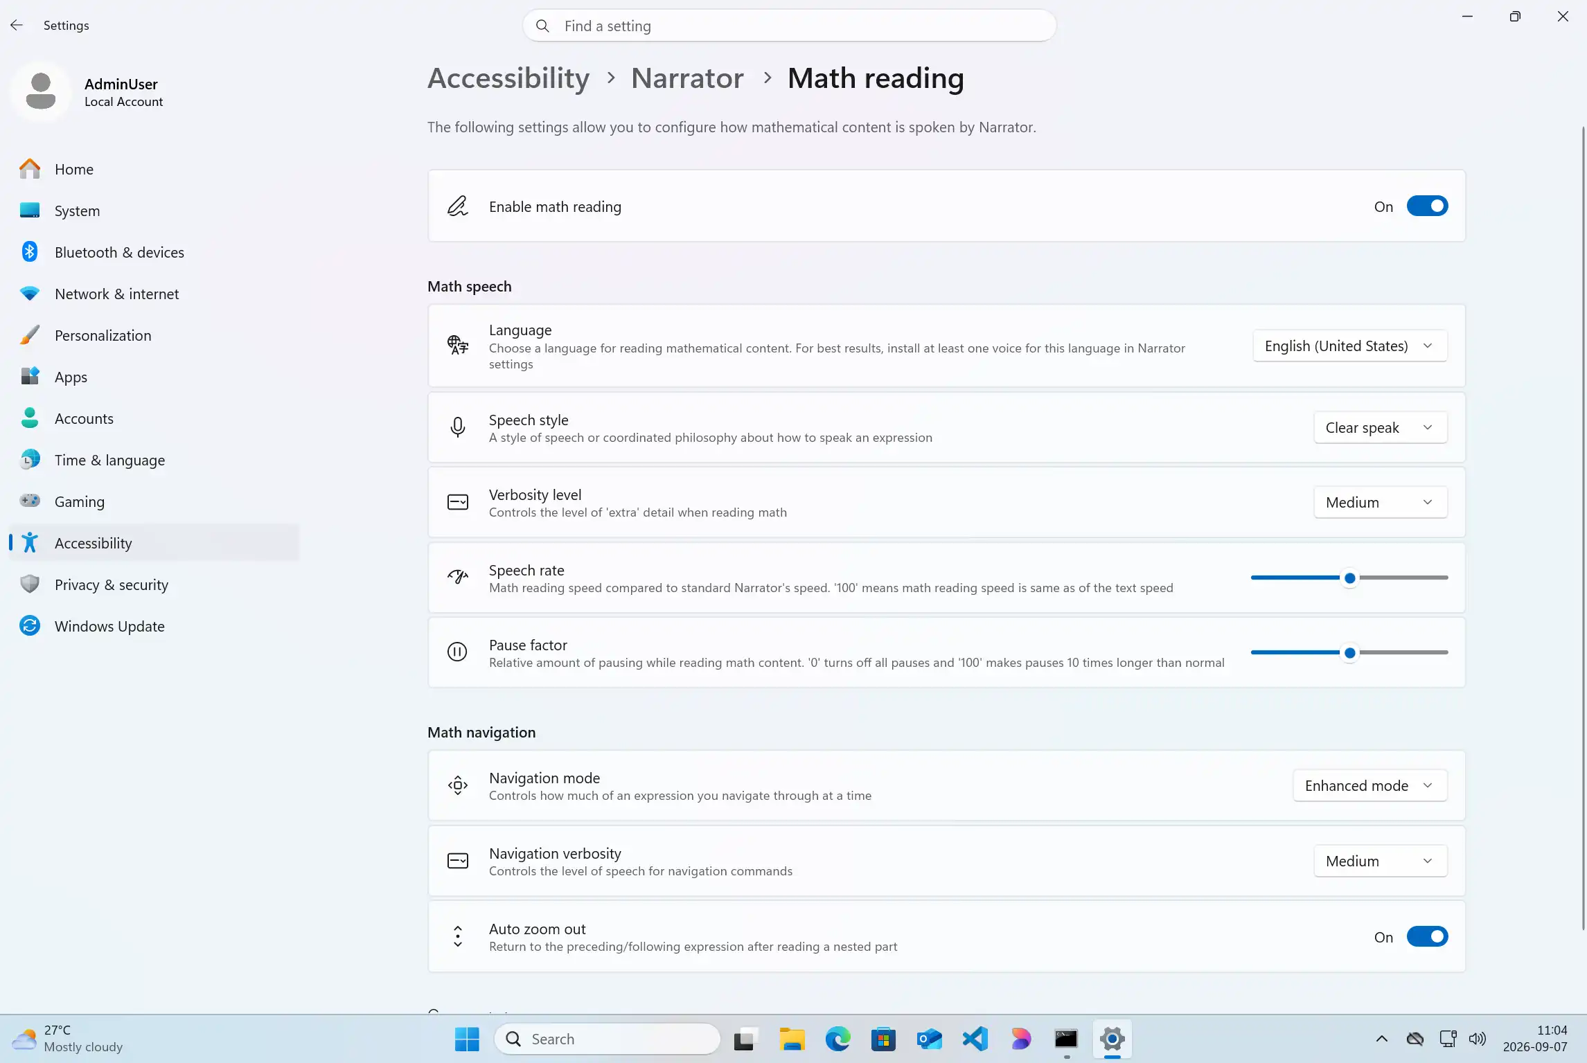1587x1063 pixels.
Task: Click the volume icon in system tray
Action: pos(1478,1039)
